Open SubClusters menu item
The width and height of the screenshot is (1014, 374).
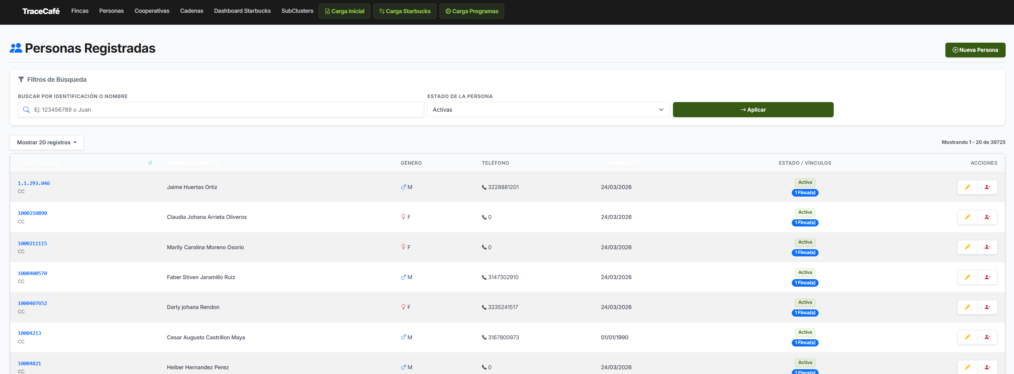[297, 11]
